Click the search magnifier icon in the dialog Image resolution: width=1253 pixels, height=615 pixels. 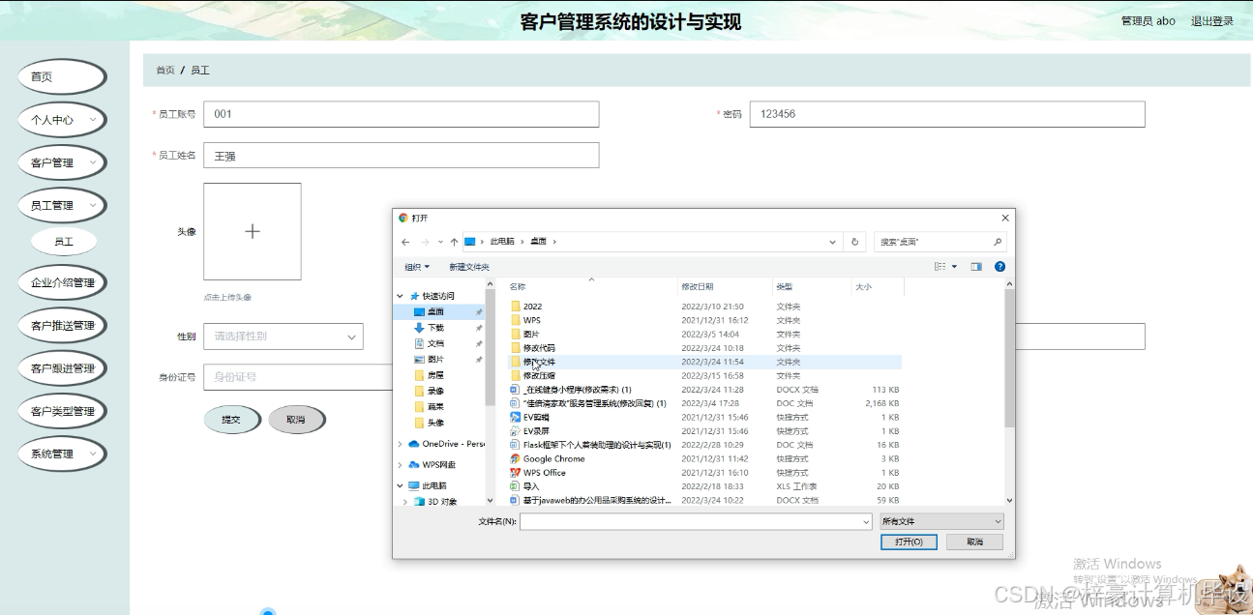coord(997,242)
